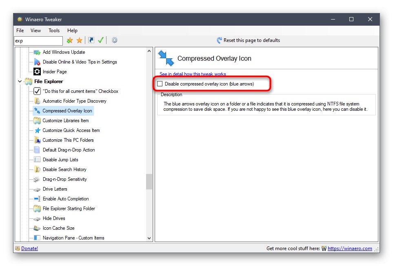
Task: Open the File menu
Action: tap(20, 31)
